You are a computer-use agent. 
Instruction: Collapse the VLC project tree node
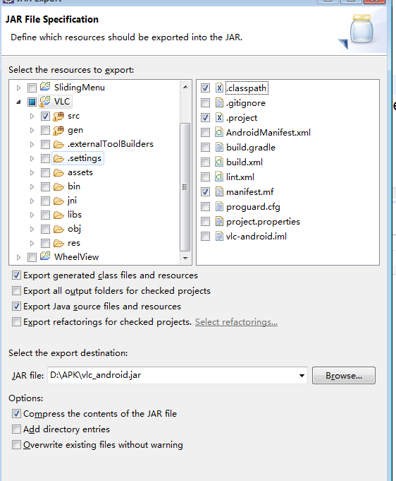coord(18,102)
